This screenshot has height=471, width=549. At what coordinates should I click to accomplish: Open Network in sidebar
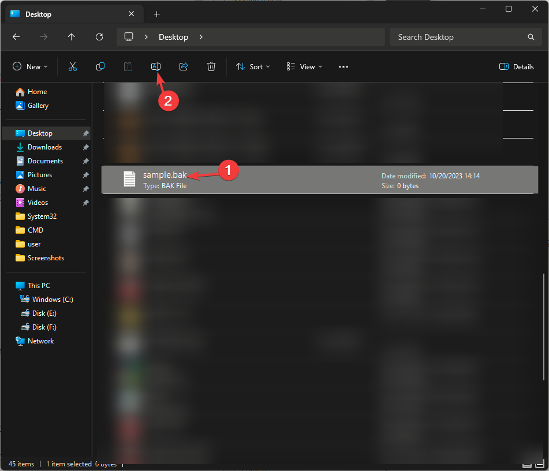click(40, 341)
